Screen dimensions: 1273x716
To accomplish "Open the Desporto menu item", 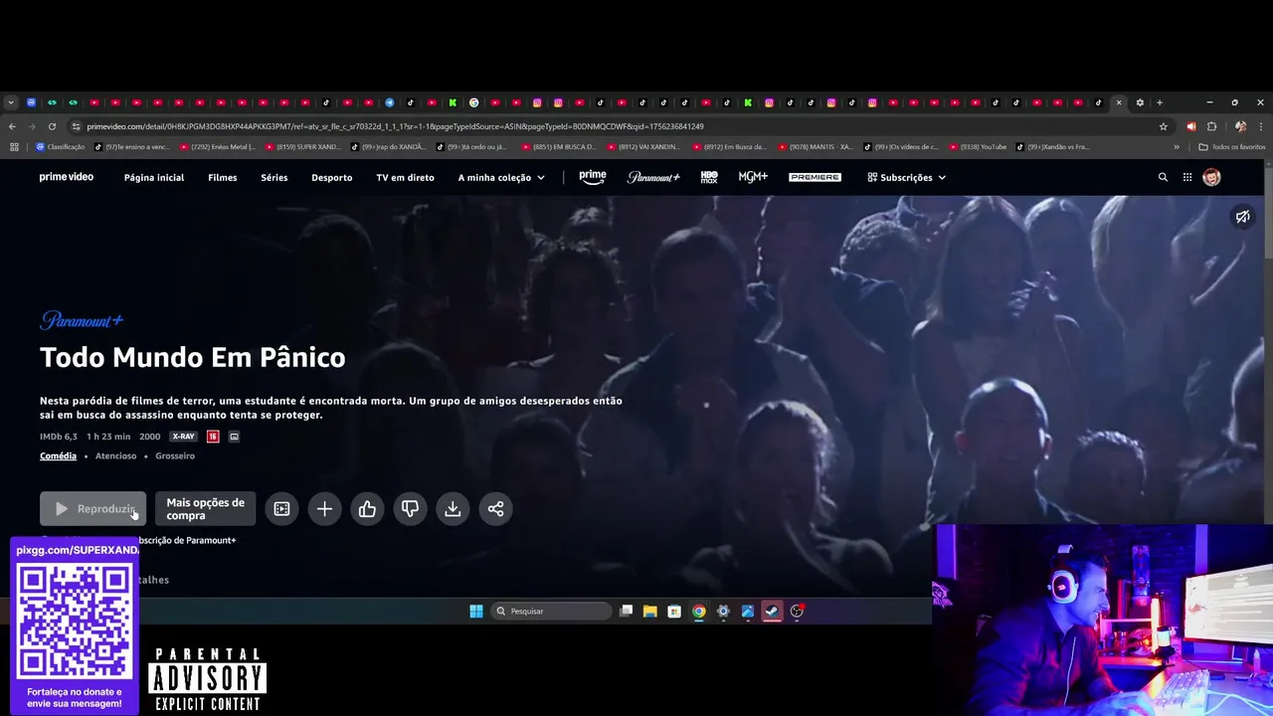I will pyautogui.click(x=332, y=177).
